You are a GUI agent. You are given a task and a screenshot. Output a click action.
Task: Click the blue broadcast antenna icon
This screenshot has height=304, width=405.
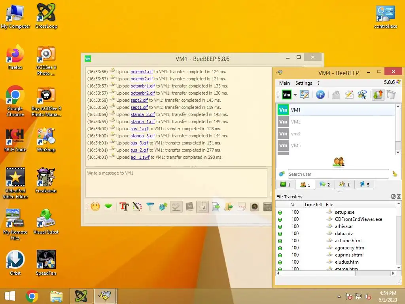(320, 95)
